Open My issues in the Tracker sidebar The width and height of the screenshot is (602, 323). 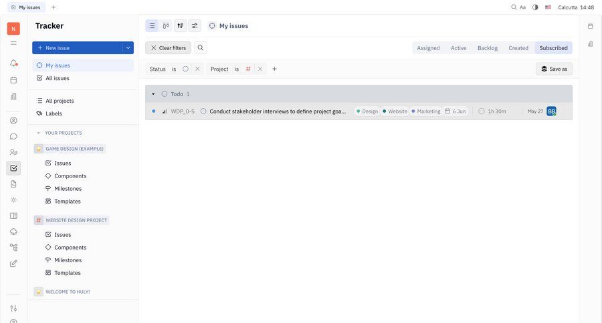(83, 65)
